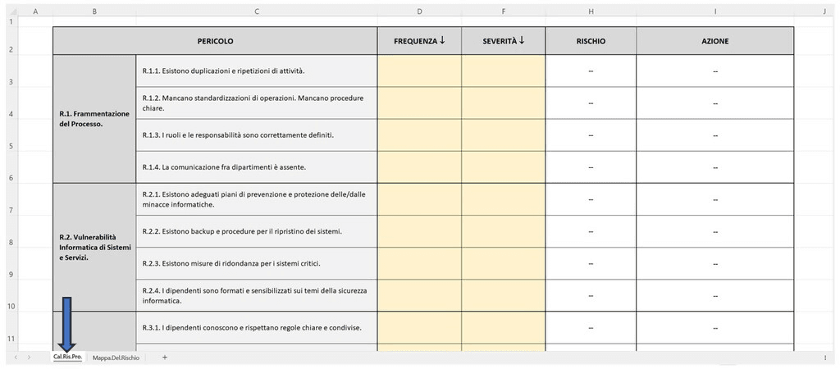Image resolution: width=840 pixels, height=369 pixels.
Task: Select the R.1.4 comunicazione fra dipartimenti cell
Action: click(x=256, y=167)
